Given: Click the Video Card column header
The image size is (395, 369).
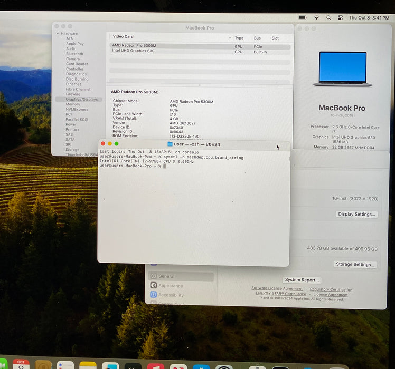Looking at the screenshot, I should point(123,36).
